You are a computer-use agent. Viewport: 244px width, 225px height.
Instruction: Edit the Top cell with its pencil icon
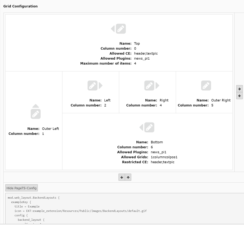121,29
